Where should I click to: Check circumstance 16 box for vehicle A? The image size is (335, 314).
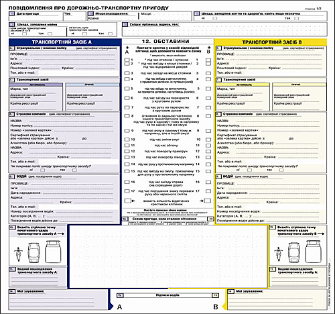pos(127,182)
